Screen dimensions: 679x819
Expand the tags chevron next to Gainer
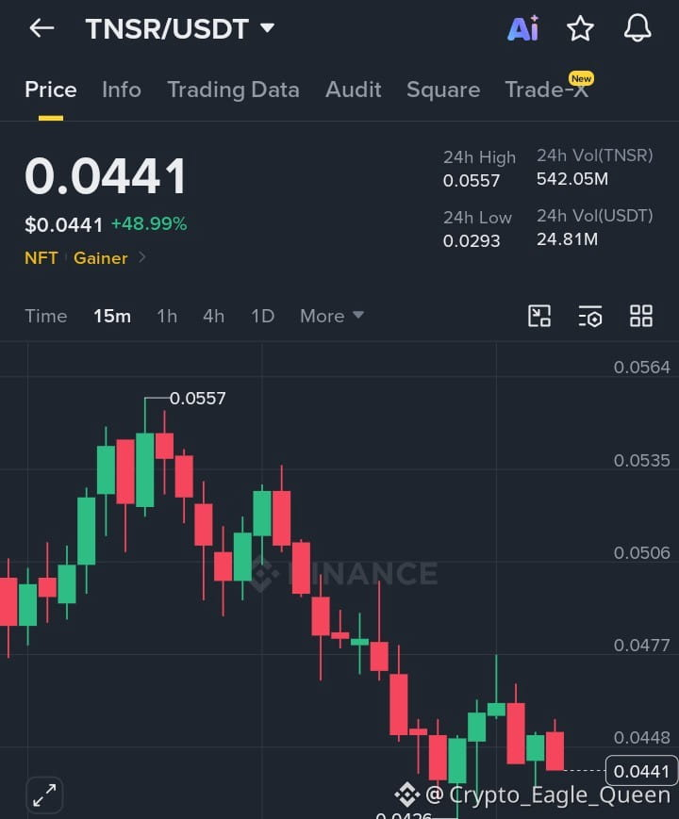click(141, 257)
